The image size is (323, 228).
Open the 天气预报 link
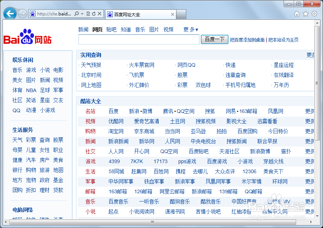pyautogui.click(x=91, y=65)
